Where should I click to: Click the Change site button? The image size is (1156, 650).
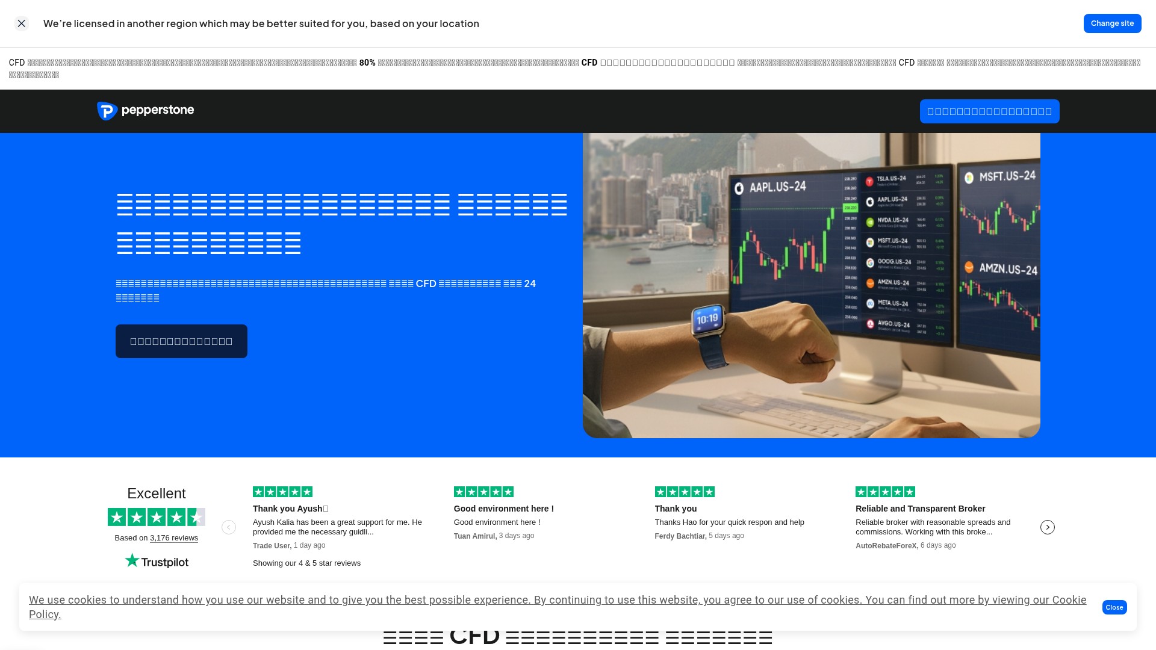coord(1112,23)
